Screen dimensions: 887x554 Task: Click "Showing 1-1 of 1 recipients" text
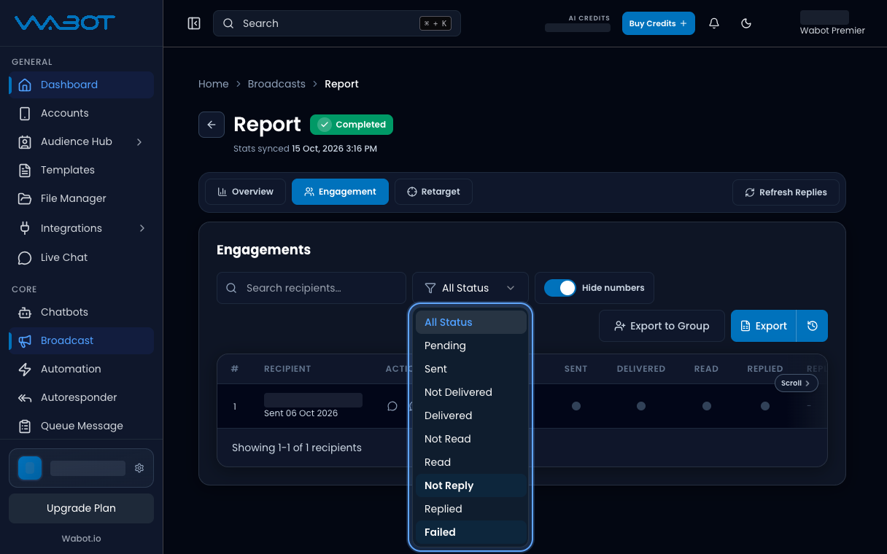(297, 448)
